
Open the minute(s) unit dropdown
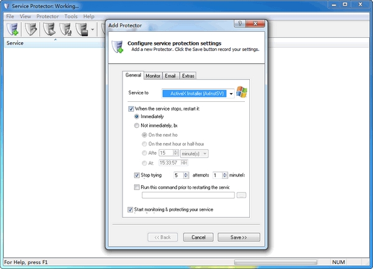pyautogui.click(x=194, y=153)
